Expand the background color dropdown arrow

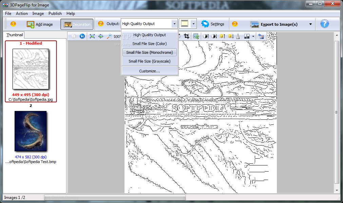193,24
